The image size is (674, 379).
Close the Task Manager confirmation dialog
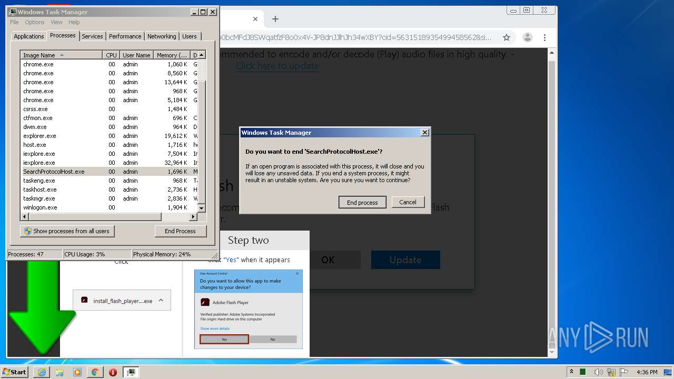[x=425, y=133]
